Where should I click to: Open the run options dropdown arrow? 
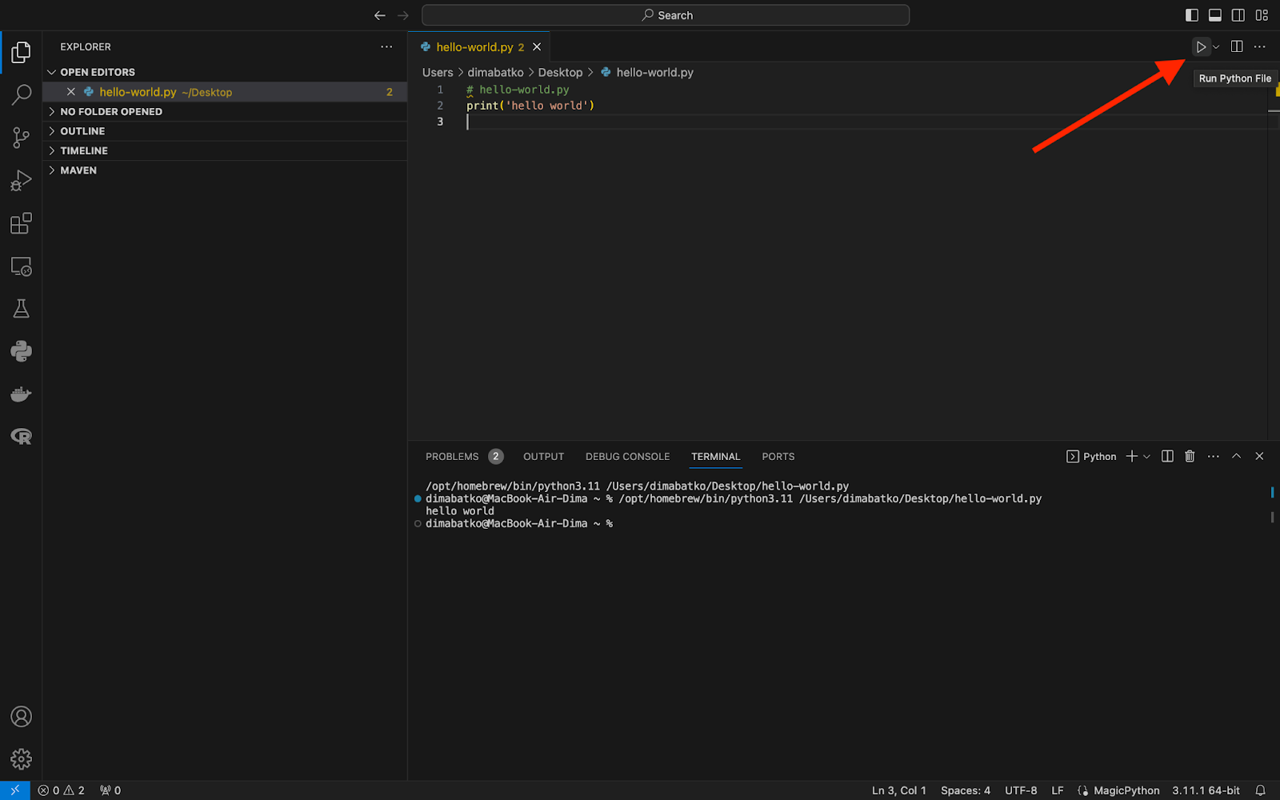tap(1216, 47)
